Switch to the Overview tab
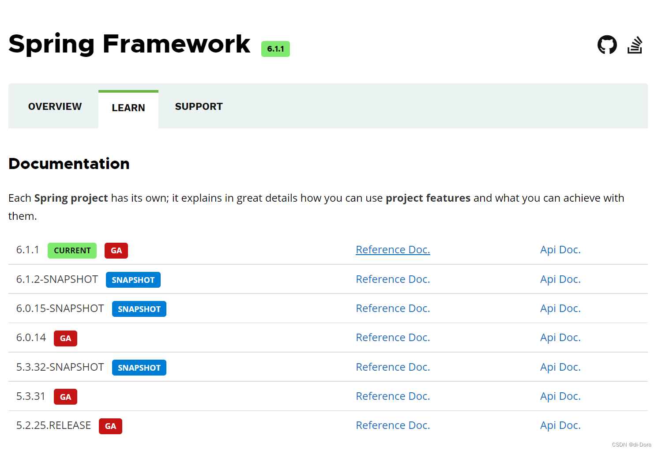 pyautogui.click(x=55, y=106)
